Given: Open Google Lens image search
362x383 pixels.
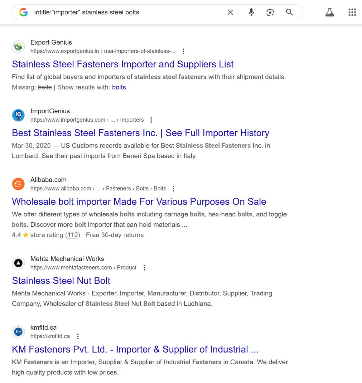Looking at the screenshot, I should [x=270, y=12].
